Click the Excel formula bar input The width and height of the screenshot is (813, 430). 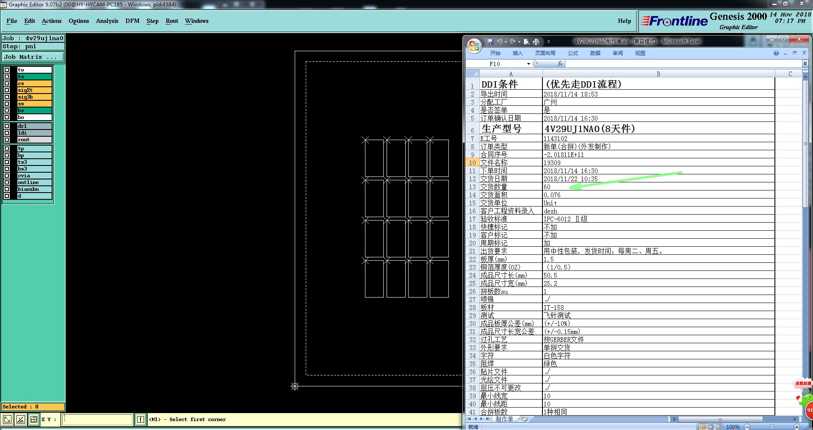[683, 63]
